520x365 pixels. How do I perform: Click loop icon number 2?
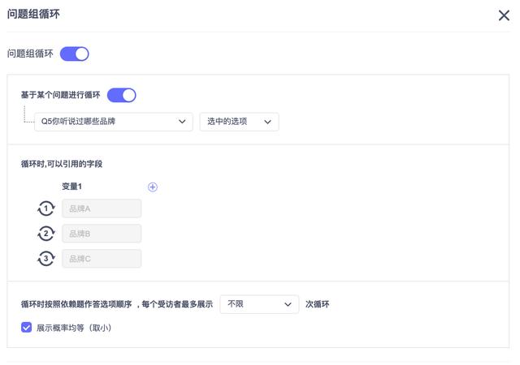[x=46, y=234]
